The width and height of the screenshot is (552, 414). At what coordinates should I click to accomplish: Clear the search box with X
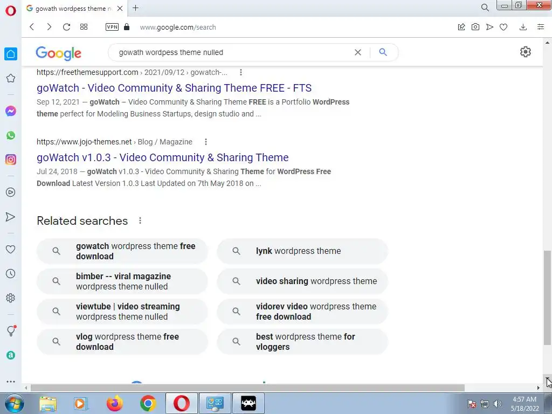(358, 52)
